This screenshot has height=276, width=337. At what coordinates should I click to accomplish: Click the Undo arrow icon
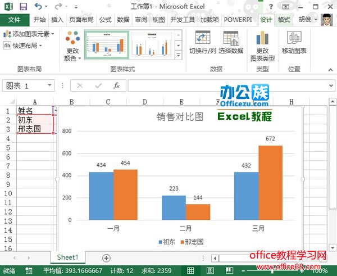[38, 6]
